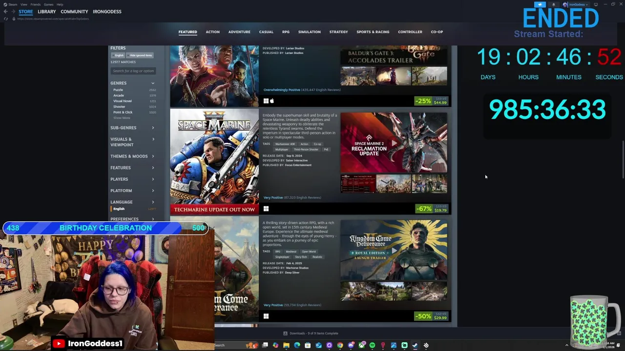Open the Games menu
This screenshot has height=351, width=625.
pyautogui.click(x=48, y=4)
